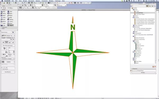Image resolution: width=159 pixels, height=99 pixels.
Task: Open the Teamwork menu
Action: point(45,1)
